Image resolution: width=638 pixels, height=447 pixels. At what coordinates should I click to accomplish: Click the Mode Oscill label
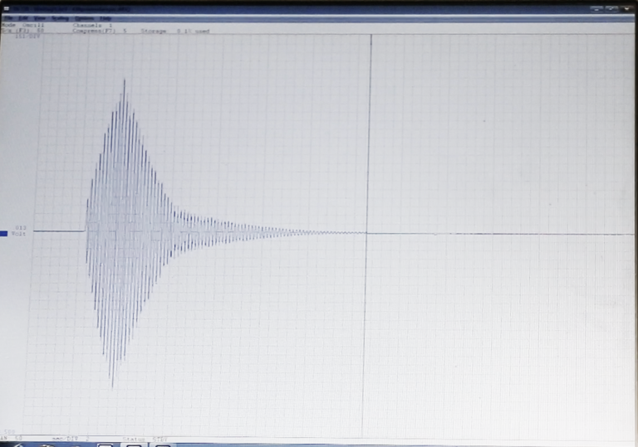tap(22, 25)
